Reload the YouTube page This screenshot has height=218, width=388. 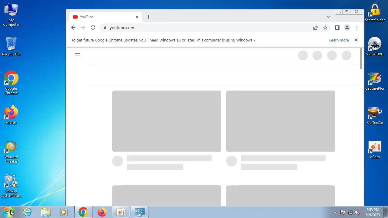(93, 28)
